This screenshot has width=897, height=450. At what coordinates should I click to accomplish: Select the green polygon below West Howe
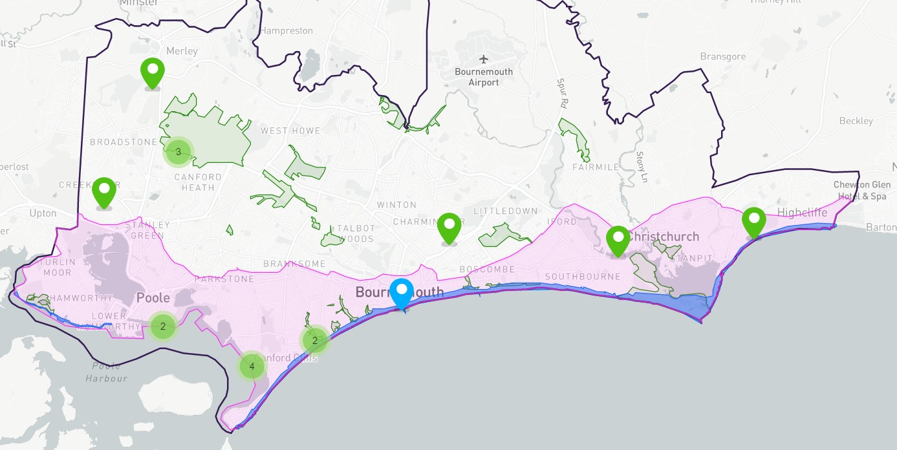tap(305, 166)
